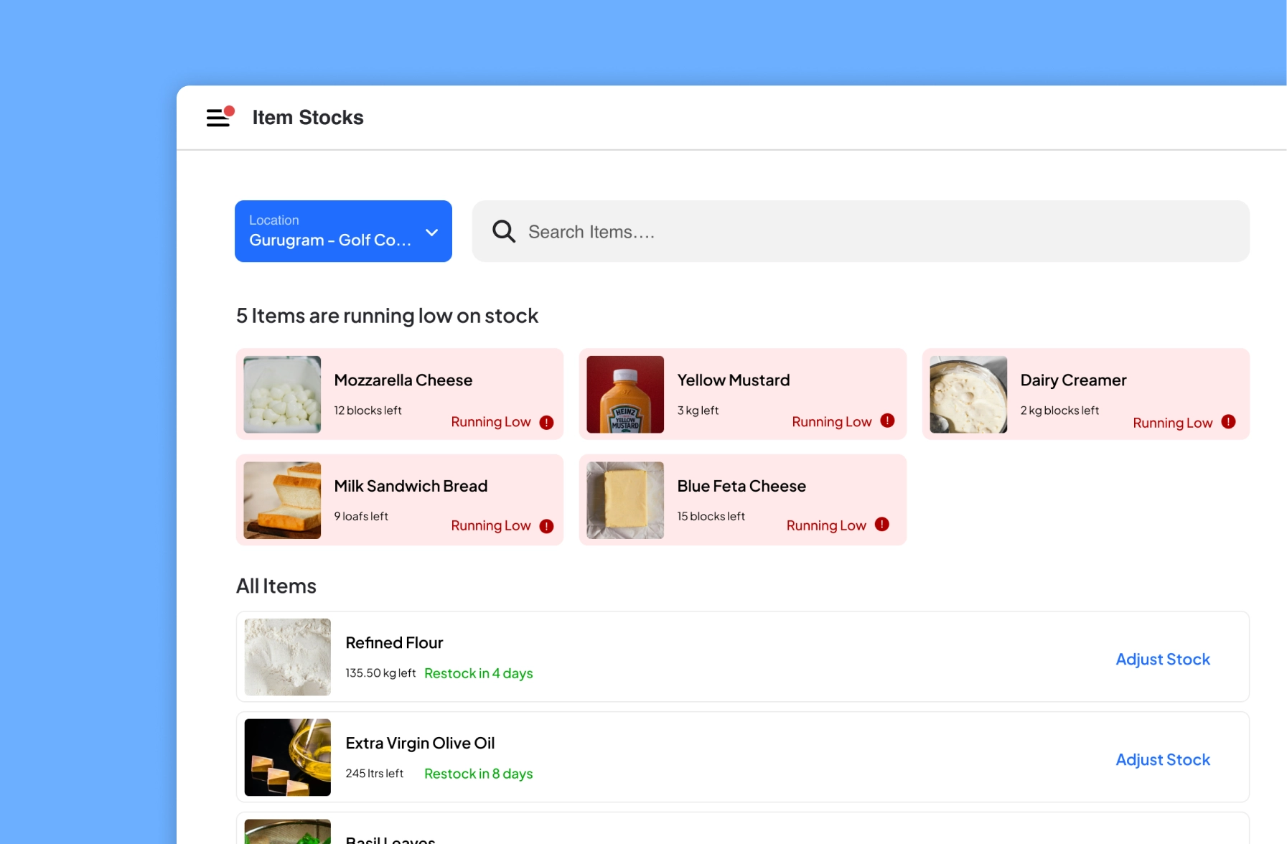The height and width of the screenshot is (844, 1287).
Task: Open the Gurugram Golf Course location selector
Action: pos(330,232)
